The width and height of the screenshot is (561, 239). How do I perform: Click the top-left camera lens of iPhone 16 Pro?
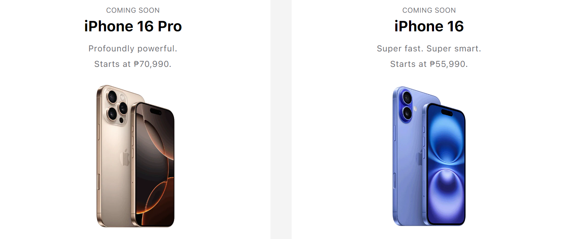coord(112,96)
